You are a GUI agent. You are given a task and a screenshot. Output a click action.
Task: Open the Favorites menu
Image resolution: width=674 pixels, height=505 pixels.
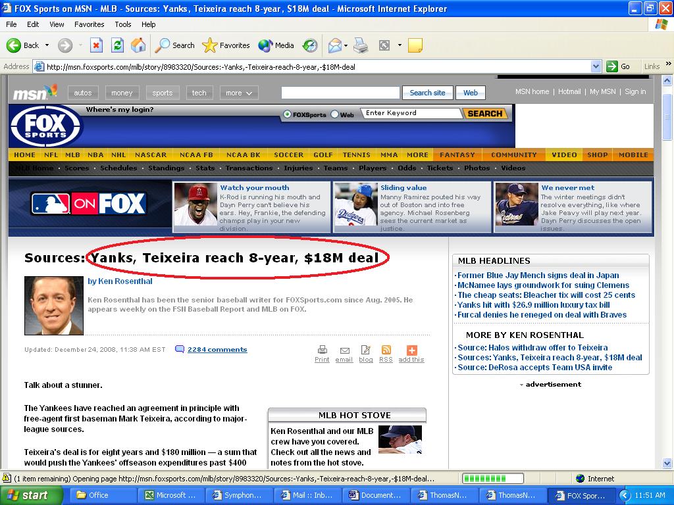90,24
